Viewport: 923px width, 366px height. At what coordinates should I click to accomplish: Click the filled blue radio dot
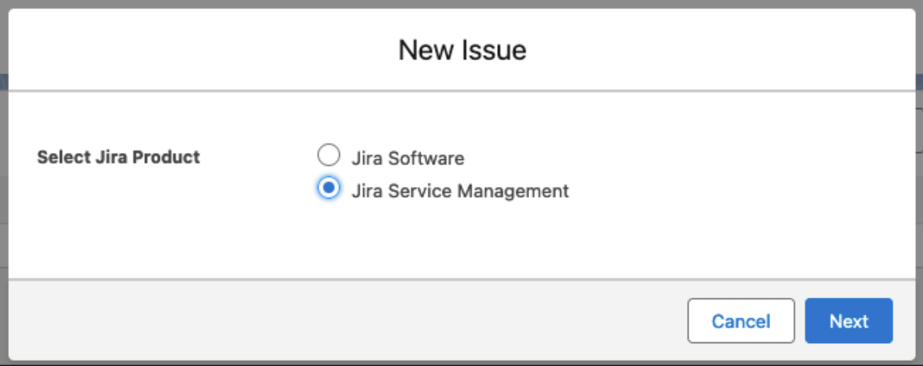pos(328,188)
